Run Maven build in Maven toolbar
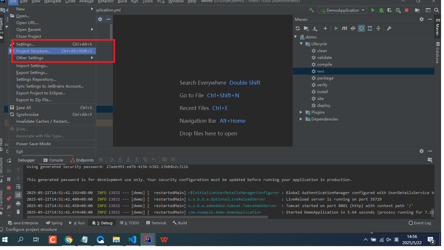Image resolution: width=444 pixels, height=250 pixels. point(336,28)
